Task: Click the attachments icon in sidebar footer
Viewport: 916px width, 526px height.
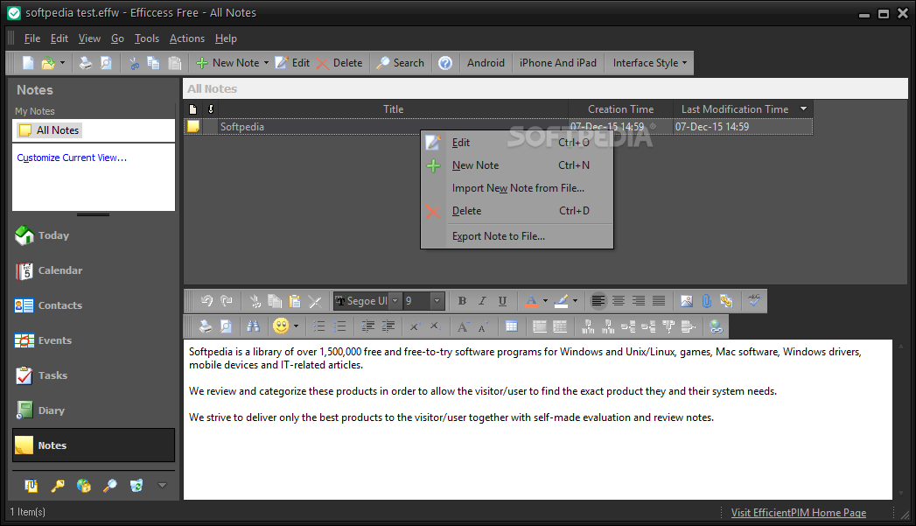Action: [x=31, y=486]
